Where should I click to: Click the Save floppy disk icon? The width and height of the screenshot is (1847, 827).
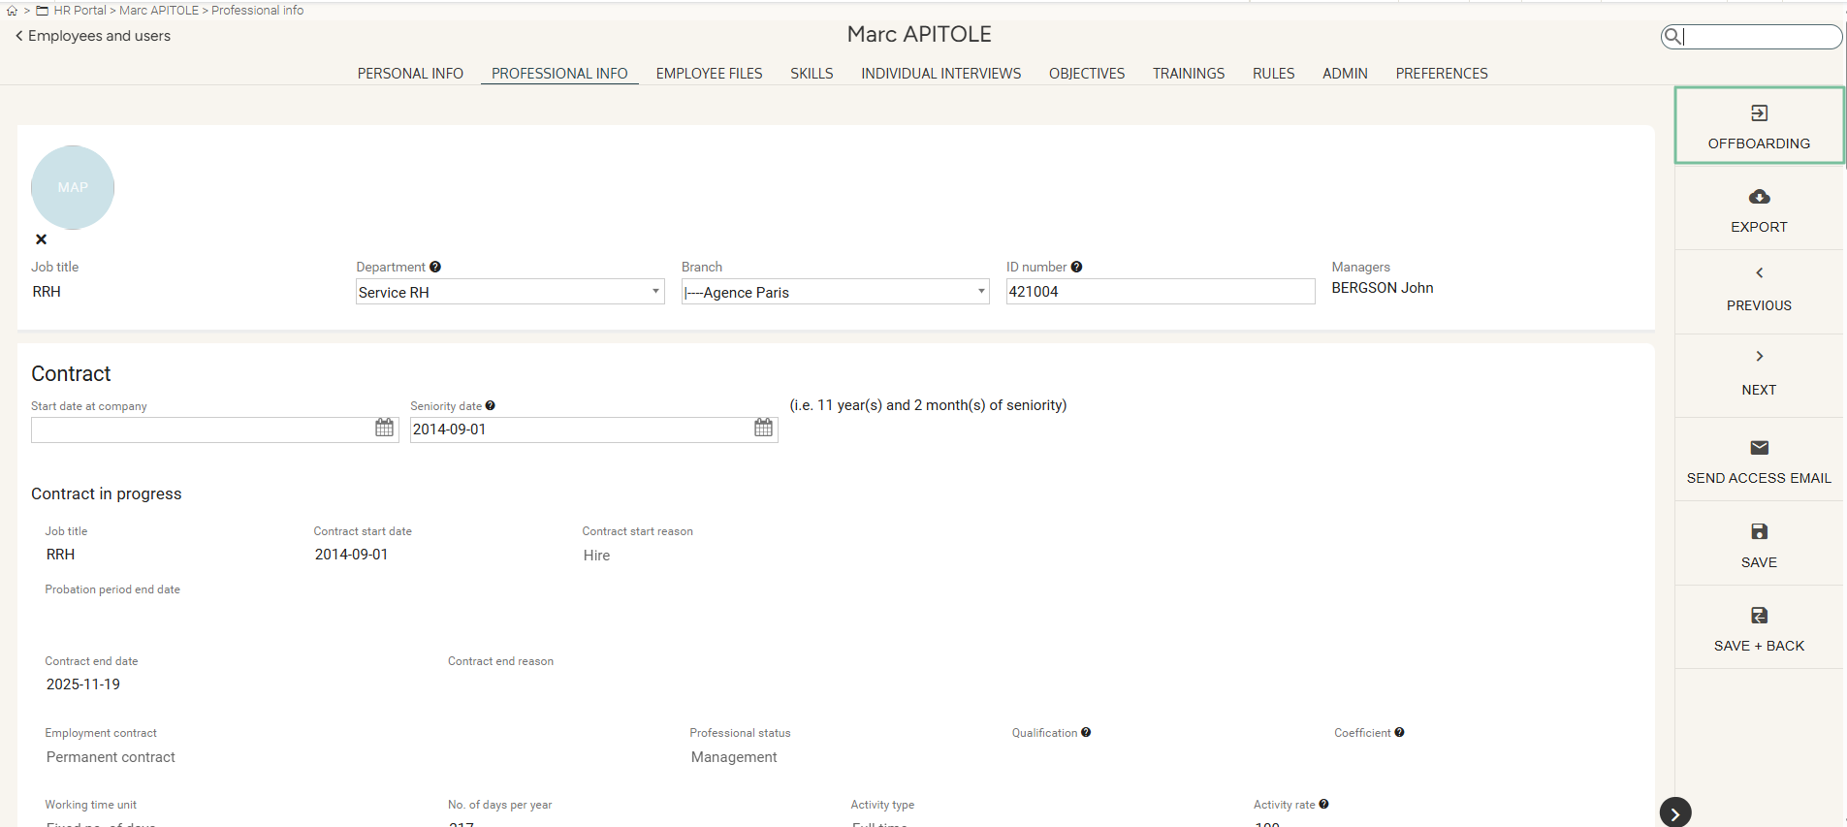1759,531
